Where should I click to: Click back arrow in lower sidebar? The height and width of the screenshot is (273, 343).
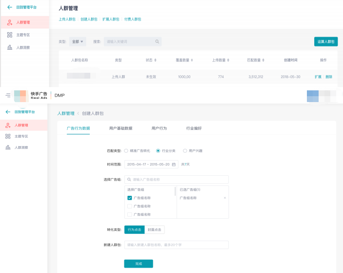(x=8, y=112)
